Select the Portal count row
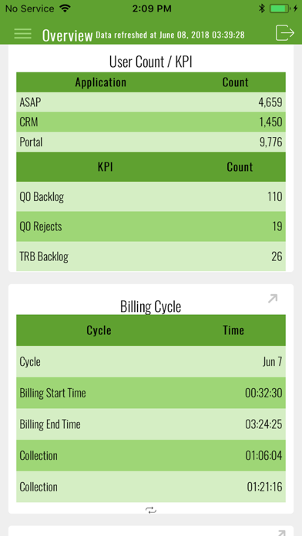Image resolution: width=302 pixels, height=536 pixels. [151, 142]
